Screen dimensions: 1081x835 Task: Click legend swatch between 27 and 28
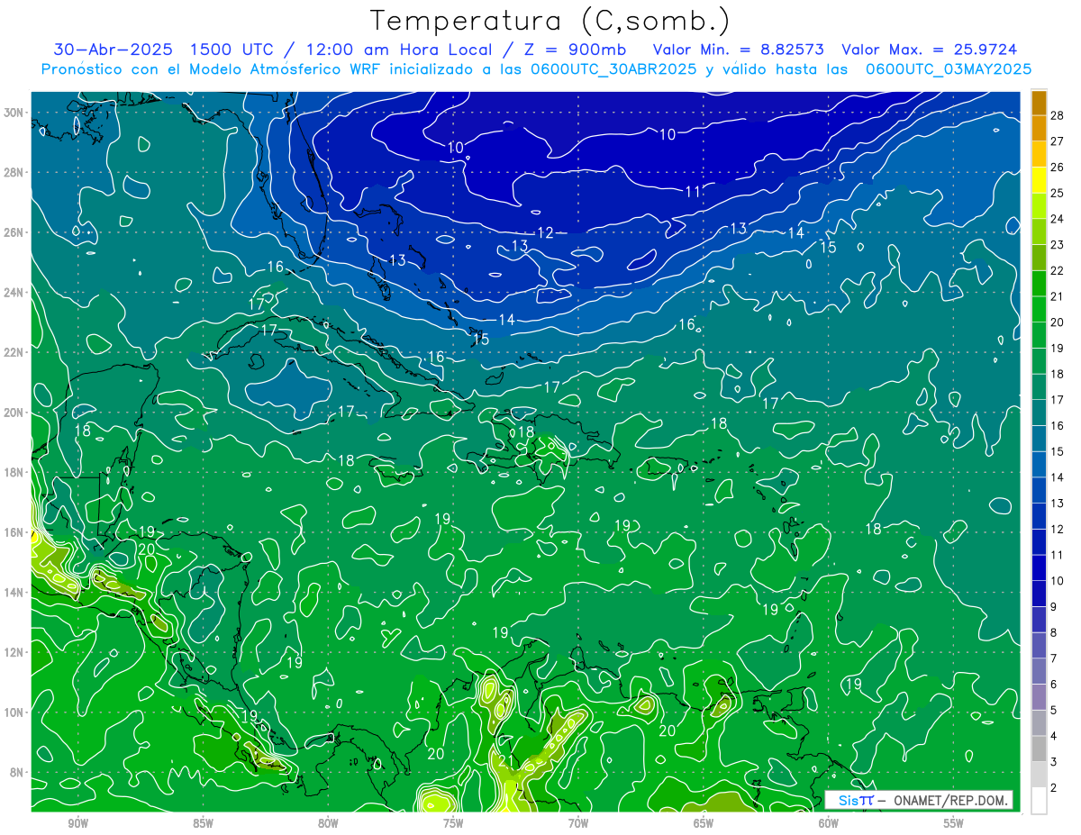[x=1039, y=127]
